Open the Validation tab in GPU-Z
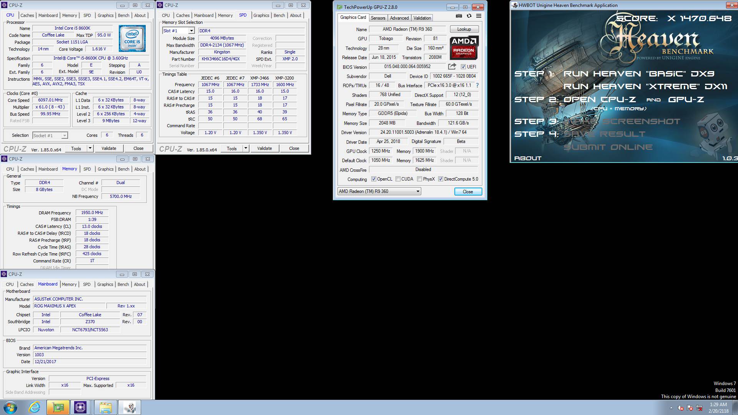Viewport: 738px width, 415px height. pos(422,18)
